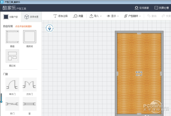The image size is (171, 116).
Task: Activate the 测量 measure tool
Action: (78, 16)
